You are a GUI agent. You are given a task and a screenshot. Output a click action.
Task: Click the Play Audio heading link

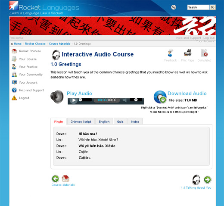coord(79,94)
